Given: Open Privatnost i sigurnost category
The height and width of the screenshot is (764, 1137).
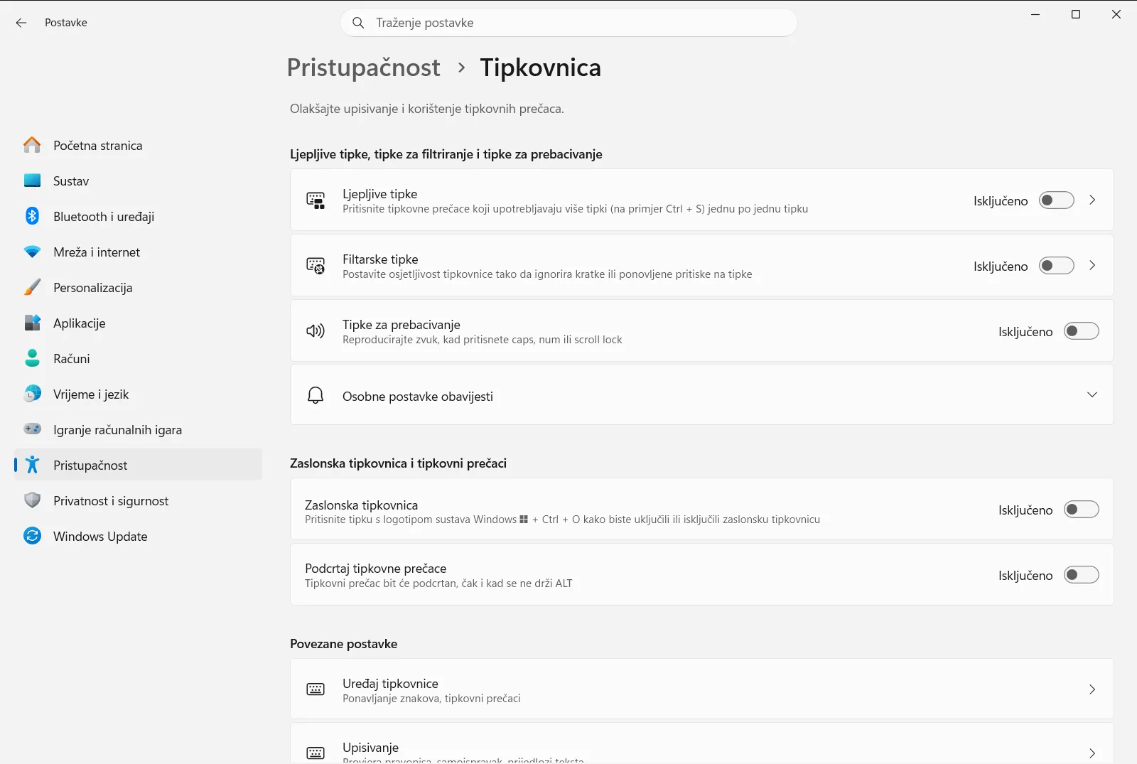Looking at the screenshot, I should click(139, 501).
